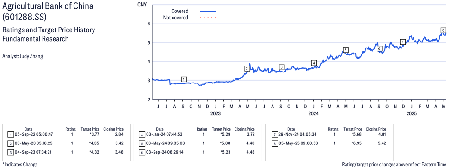Click chart marker 6 near September 2024

tap(379, 49)
